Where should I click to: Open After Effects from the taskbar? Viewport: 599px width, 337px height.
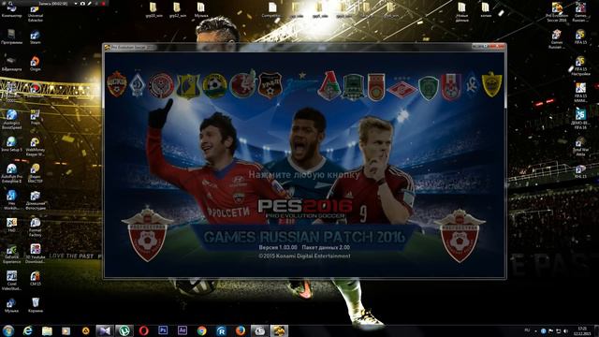point(183,330)
